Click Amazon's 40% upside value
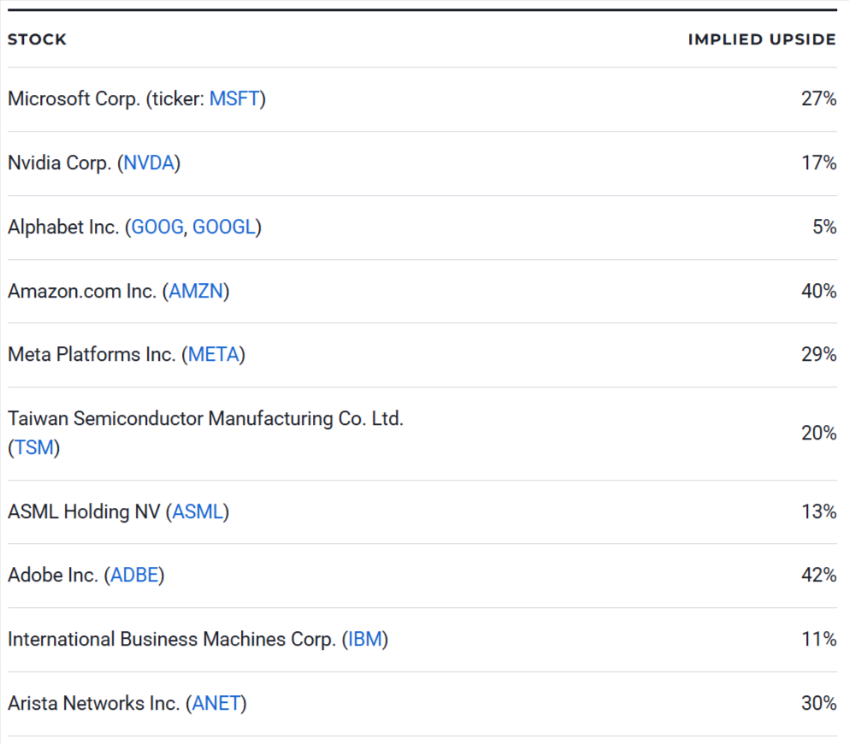Viewport: 849px width, 744px height. (819, 291)
